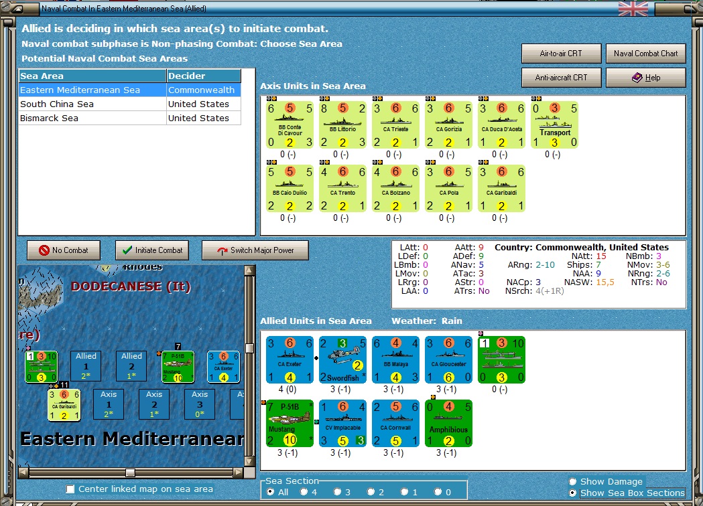Image resolution: width=703 pixels, height=506 pixels.
Task: Click the Axis 3 sea box section
Action: pyautogui.click(x=200, y=404)
